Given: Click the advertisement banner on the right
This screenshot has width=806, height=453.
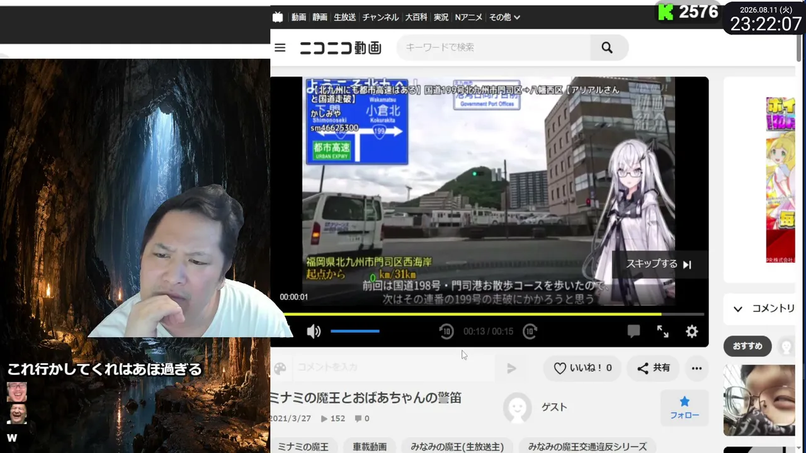Looking at the screenshot, I should click(781, 179).
